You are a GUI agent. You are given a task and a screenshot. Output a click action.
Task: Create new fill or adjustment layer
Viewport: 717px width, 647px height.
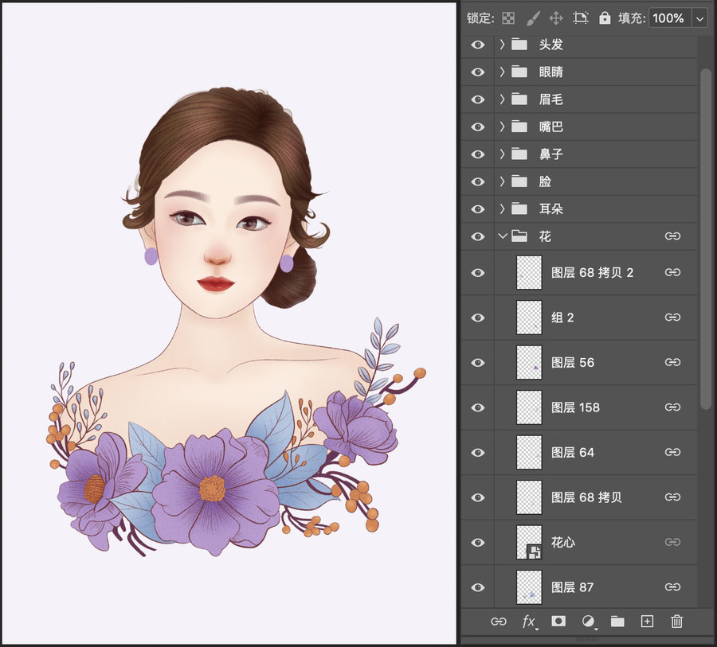tap(588, 622)
